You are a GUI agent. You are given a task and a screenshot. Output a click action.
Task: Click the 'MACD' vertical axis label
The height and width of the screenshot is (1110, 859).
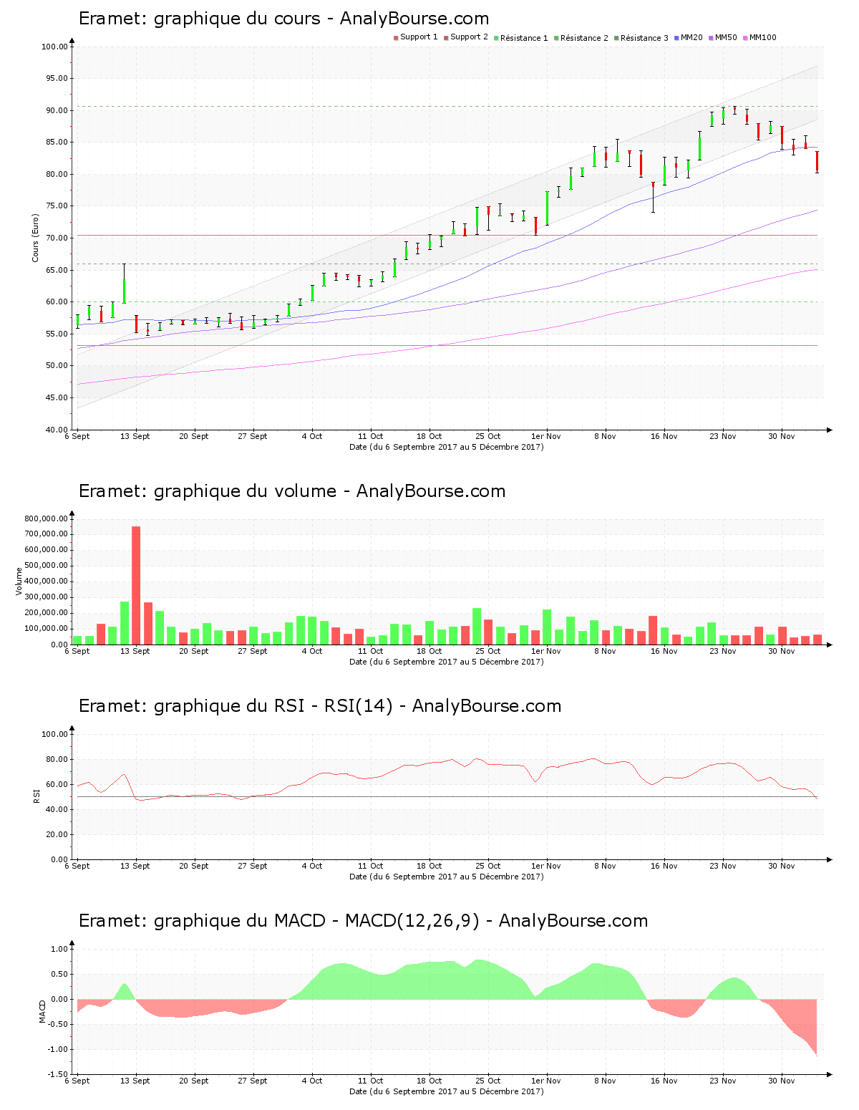42,1010
